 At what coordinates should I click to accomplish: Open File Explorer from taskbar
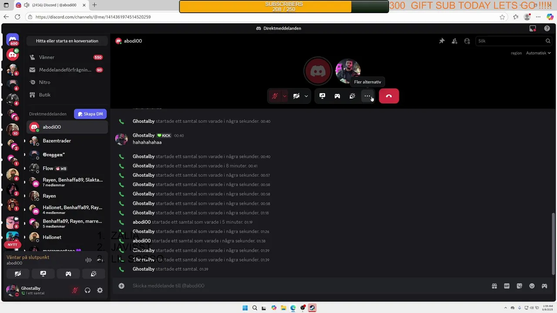[283, 308]
